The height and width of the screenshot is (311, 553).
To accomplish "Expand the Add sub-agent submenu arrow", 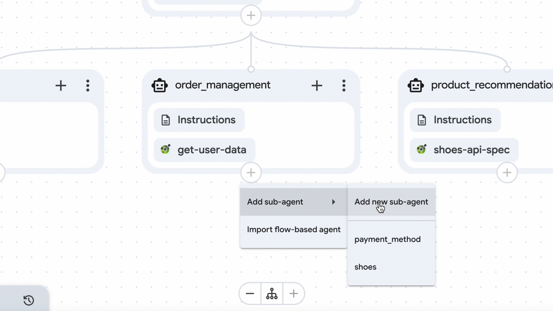I will (x=334, y=202).
